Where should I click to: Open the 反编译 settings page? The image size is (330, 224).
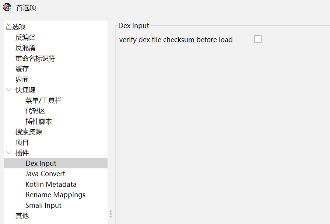(25, 38)
